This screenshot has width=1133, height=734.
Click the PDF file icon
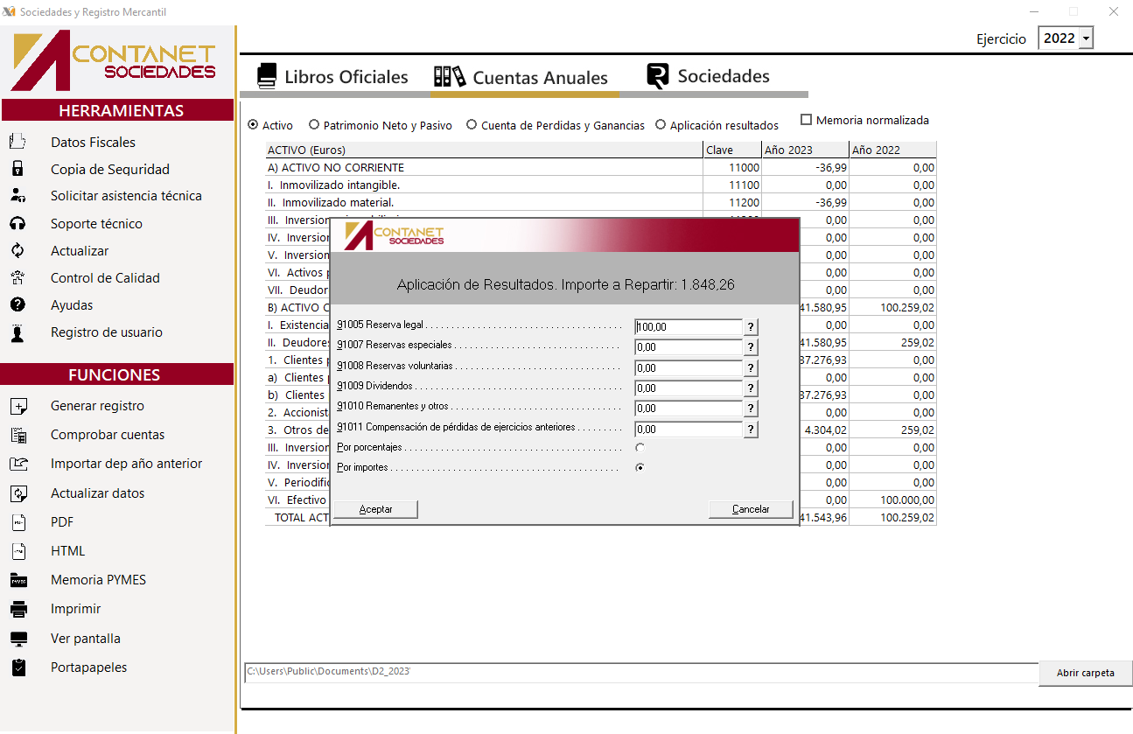pos(18,522)
